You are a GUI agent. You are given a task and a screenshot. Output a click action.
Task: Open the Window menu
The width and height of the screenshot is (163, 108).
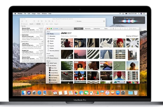44,13
